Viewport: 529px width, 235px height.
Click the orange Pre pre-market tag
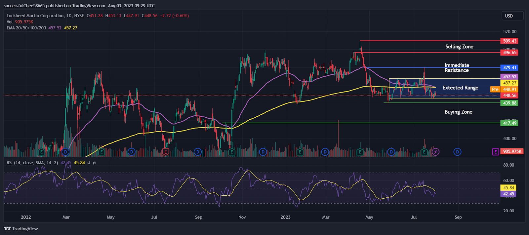(495, 89)
